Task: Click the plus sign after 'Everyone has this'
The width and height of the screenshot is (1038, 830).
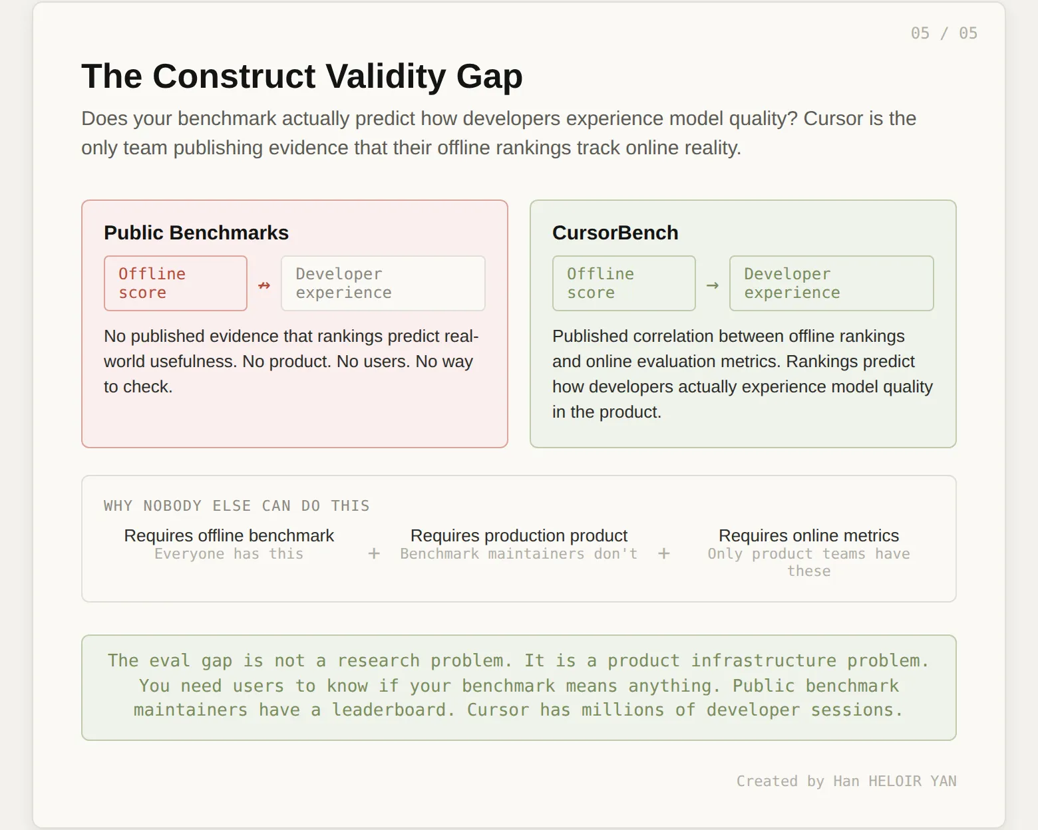Action: click(374, 553)
